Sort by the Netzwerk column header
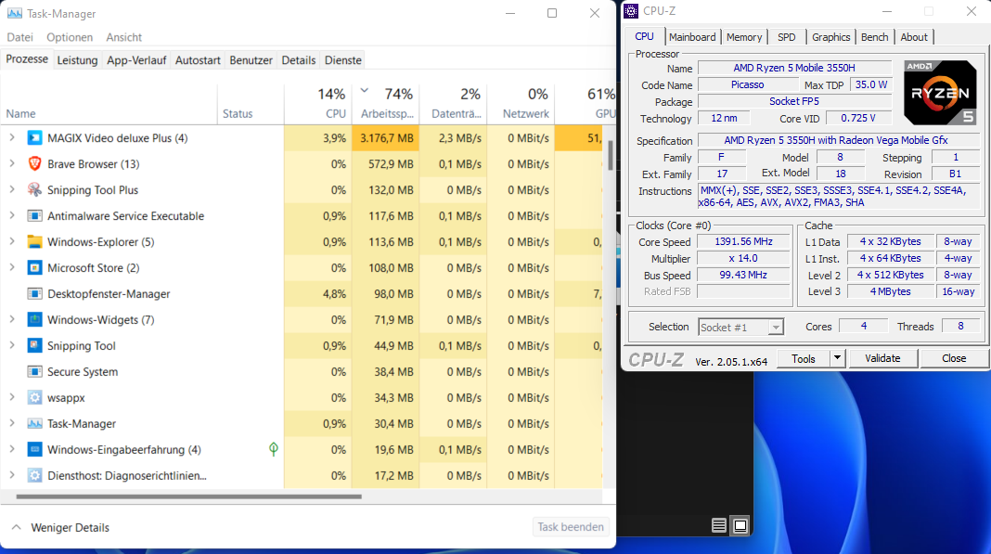This screenshot has height=554, width=991. pyautogui.click(x=521, y=104)
